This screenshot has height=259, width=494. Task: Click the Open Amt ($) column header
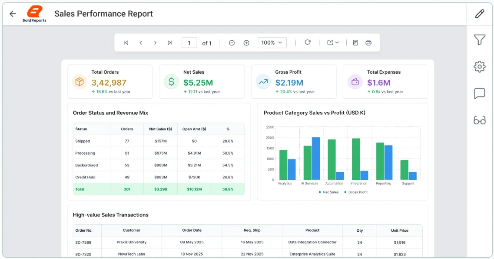[194, 129]
